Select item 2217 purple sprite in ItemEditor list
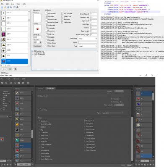 [x=15, y=34]
